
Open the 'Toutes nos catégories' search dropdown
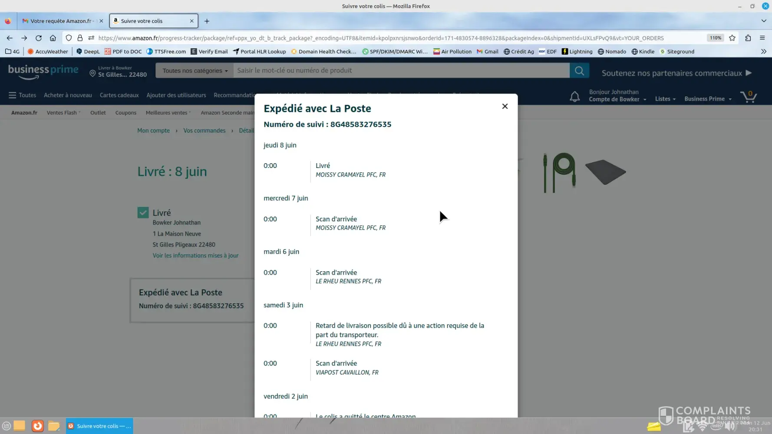tap(195, 70)
